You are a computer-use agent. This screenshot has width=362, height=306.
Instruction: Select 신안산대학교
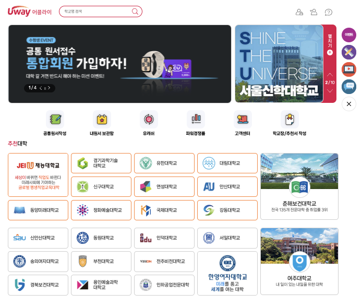(x=38, y=238)
